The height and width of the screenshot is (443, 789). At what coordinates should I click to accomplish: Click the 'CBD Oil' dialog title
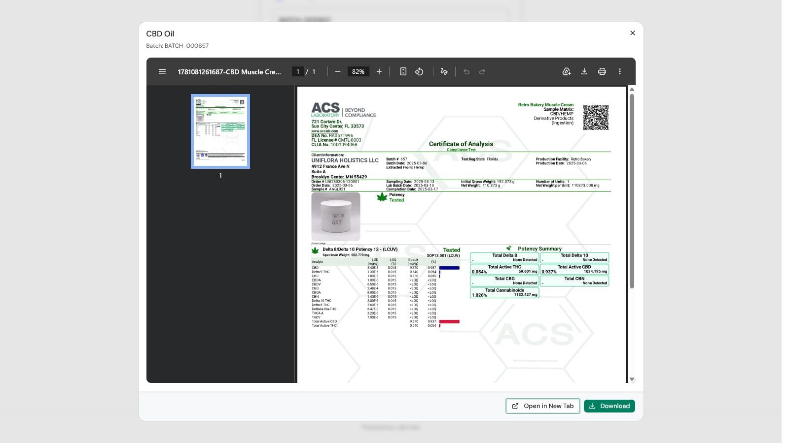click(160, 33)
